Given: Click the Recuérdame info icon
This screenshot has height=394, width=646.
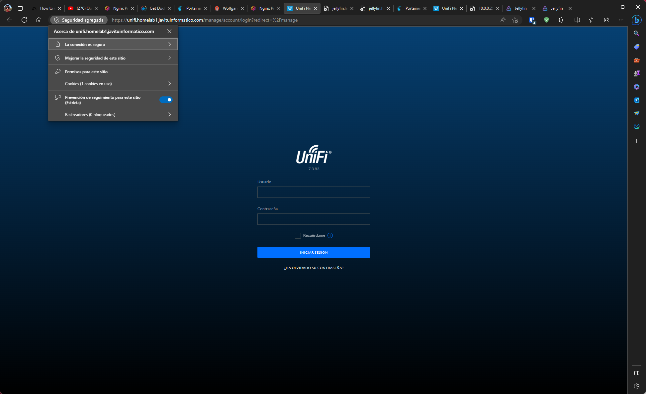Looking at the screenshot, I should pyautogui.click(x=330, y=235).
